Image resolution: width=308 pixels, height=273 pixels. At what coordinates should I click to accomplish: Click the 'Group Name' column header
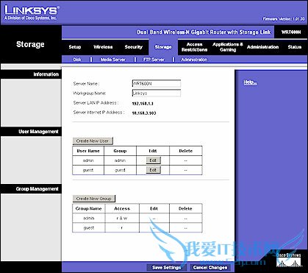pos(89,208)
